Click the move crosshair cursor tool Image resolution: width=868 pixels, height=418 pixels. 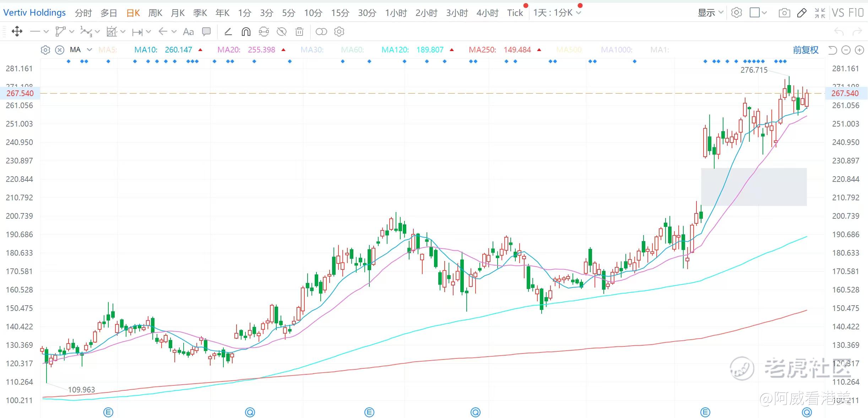17,32
